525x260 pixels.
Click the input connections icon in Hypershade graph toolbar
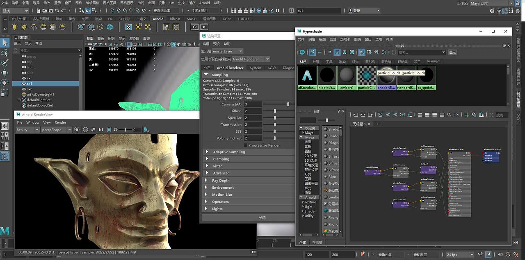(355, 115)
